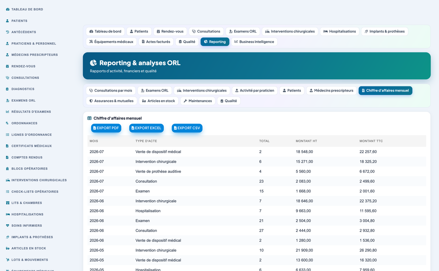Open Assurances & mutuelles report
Viewport: 439px width, 271px height.
pos(112,101)
